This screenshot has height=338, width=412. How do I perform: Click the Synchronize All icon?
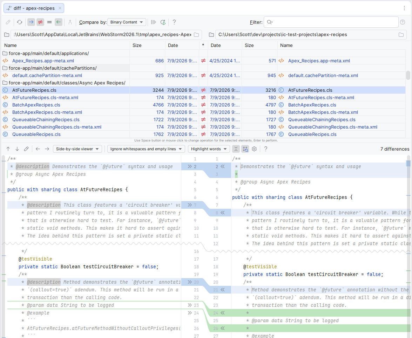(x=163, y=22)
